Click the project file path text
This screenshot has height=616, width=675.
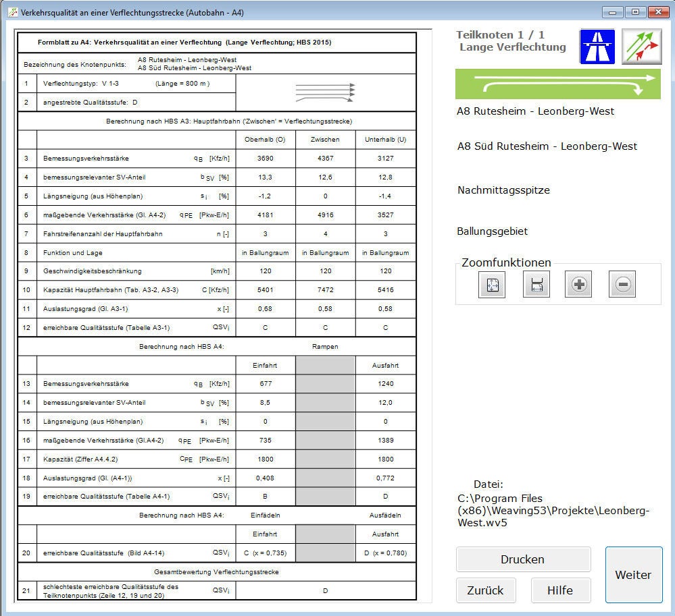(553, 510)
